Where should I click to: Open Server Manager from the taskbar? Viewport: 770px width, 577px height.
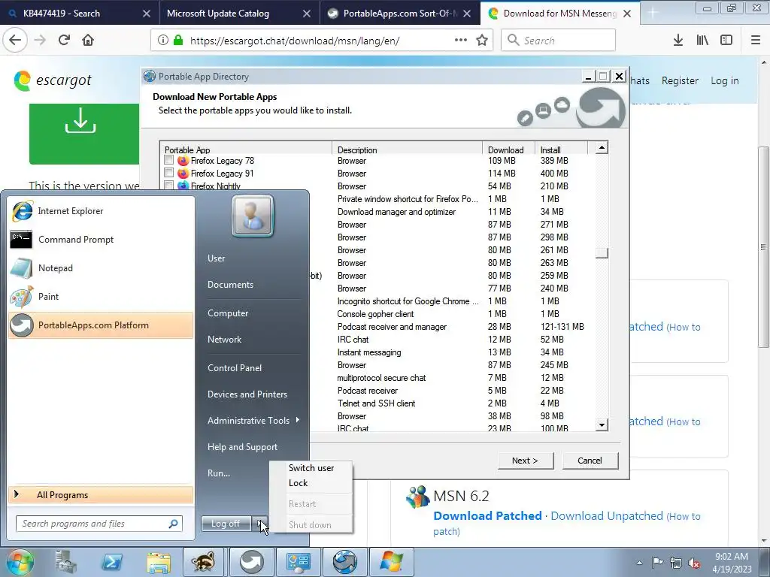pyautogui.click(x=66, y=562)
